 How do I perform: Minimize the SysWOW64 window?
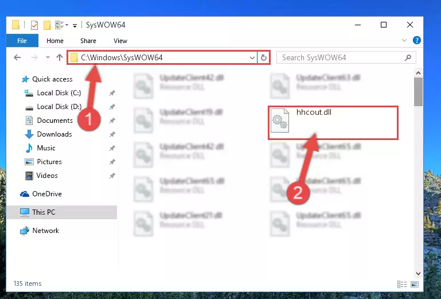pyautogui.click(x=358, y=25)
